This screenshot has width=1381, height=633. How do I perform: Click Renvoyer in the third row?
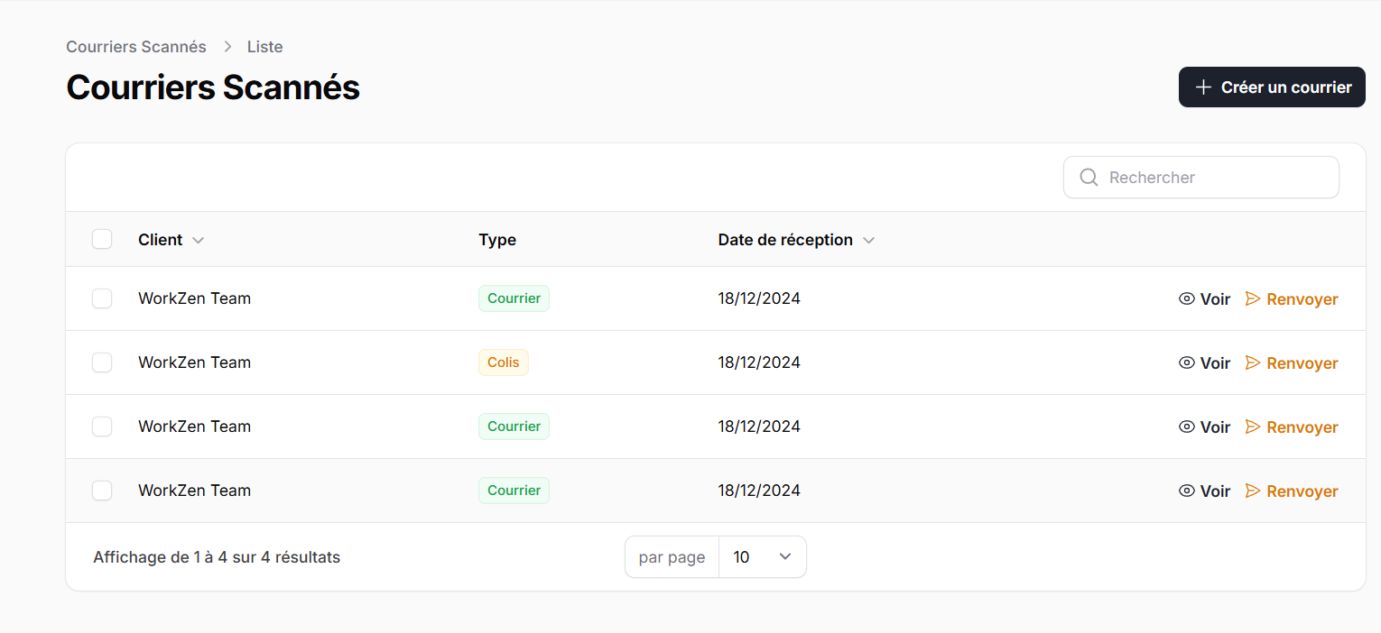point(1302,427)
